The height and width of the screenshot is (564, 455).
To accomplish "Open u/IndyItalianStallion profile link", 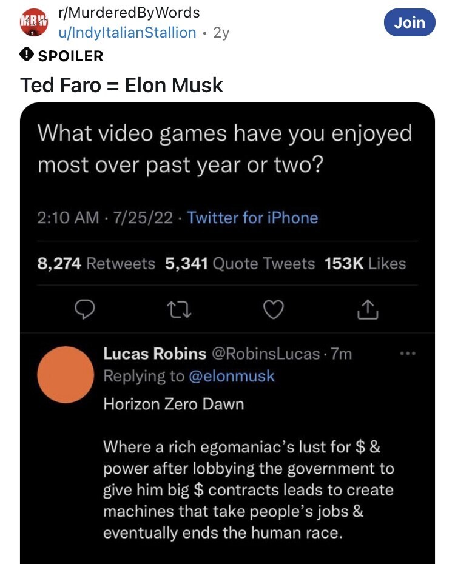I will click(127, 33).
